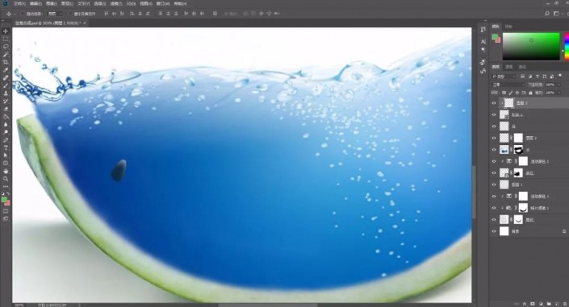Select the Dodge tool
The image size is (569, 307).
(6, 132)
